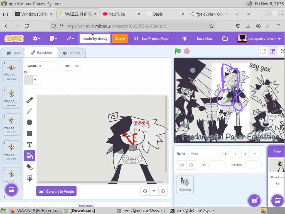Select the Rectangle tool
This screenshot has height=214, width=285.
(30, 133)
